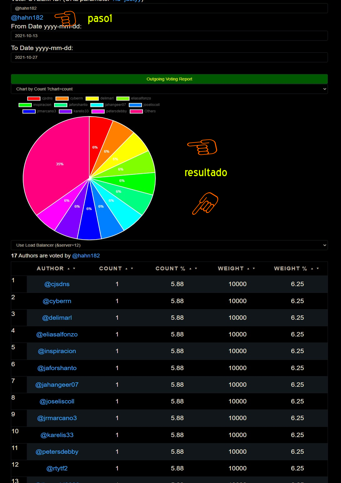The width and height of the screenshot is (341, 483).
Task: Toggle the lime eliasalfonzo legend swatch
Action: coord(123,98)
